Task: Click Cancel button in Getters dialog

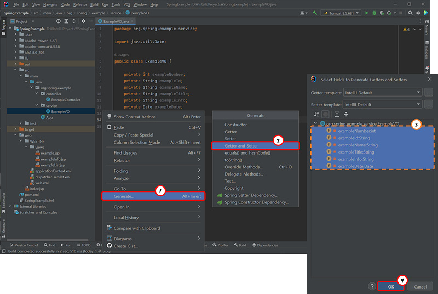Action: (420, 287)
